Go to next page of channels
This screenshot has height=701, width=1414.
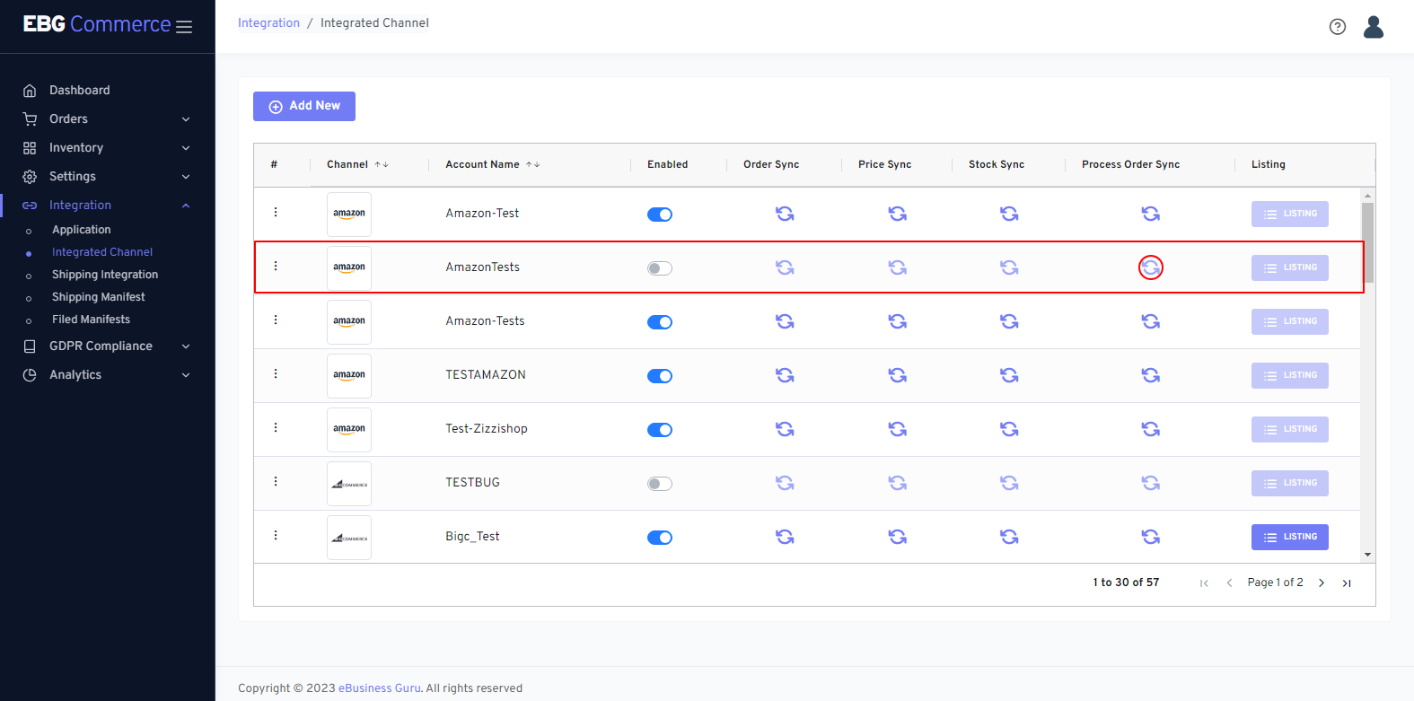pos(1321,583)
